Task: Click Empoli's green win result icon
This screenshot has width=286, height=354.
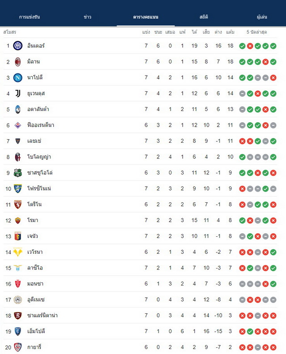Action: (250, 332)
